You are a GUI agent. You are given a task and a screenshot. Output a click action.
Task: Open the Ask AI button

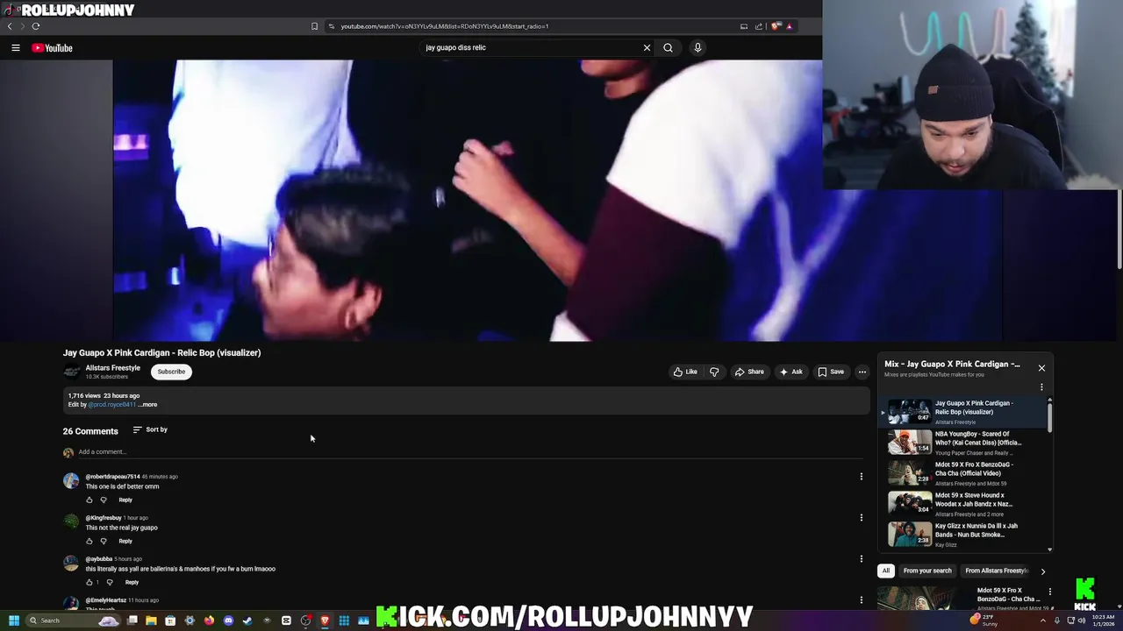tap(790, 372)
